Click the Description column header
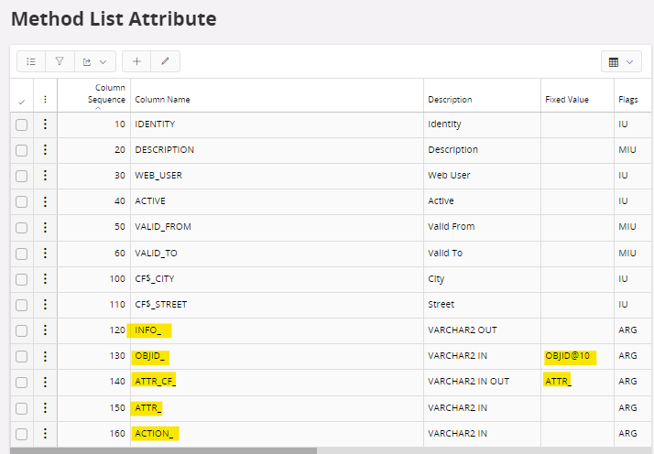Viewport: 654px width, 454px height. [x=450, y=100]
